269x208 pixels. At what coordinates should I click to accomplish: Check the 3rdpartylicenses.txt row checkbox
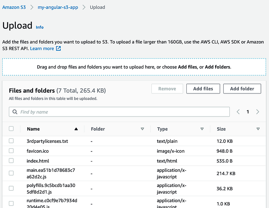coord(11,141)
